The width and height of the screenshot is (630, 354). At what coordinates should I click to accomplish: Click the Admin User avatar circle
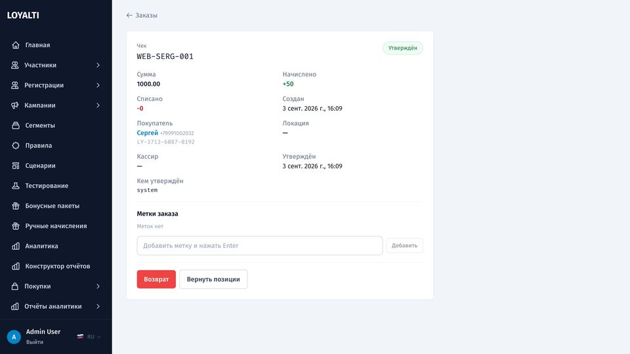(x=14, y=337)
